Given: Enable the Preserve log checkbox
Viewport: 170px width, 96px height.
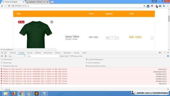Looking at the screenshot, I should tap(2, 63).
